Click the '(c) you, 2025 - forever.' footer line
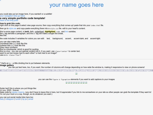Image resolution: width=153 pixels, height=115 pixels. pos(10,90)
